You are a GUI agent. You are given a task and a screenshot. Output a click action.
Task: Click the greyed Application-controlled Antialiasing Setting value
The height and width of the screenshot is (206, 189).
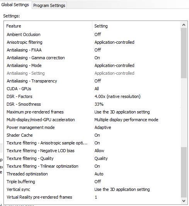114,73
